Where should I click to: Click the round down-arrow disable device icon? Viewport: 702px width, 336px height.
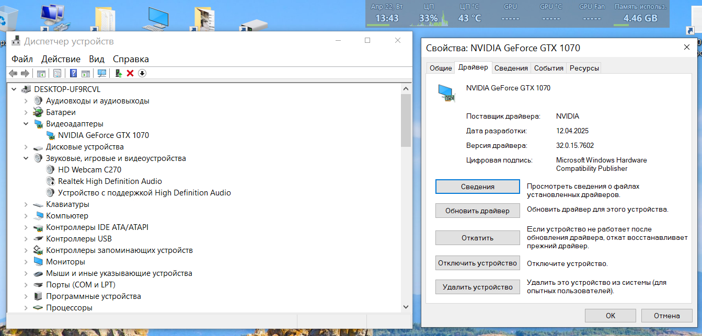pyautogui.click(x=142, y=73)
